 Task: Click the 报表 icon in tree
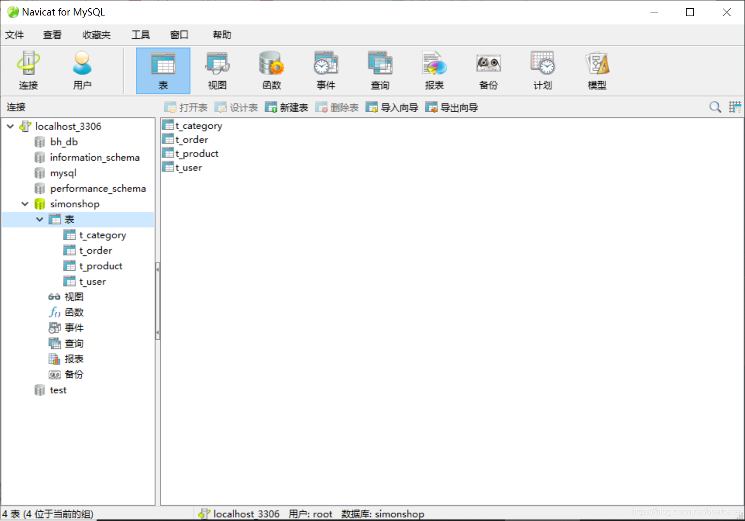click(x=54, y=359)
